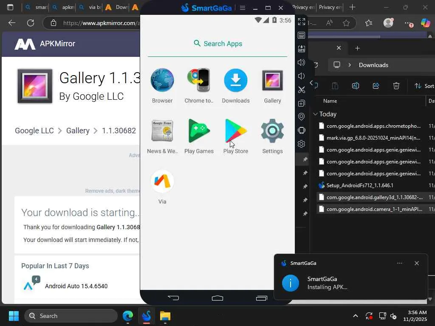The width and height of the screenshot is (435, 326).
Task: Launch the Chrome to Phone app
Action: (199, 80)
